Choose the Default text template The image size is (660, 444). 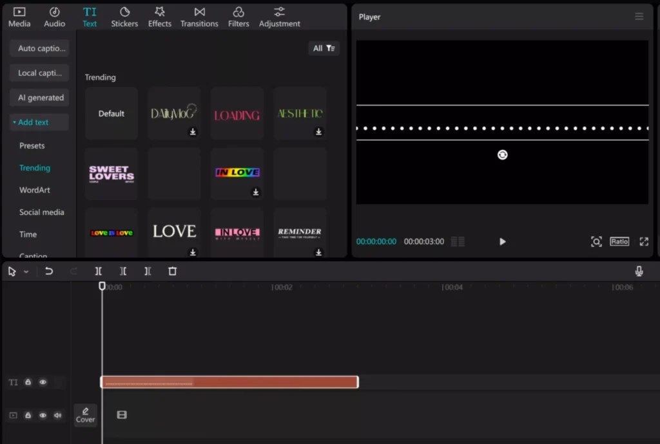pos(111,113)
